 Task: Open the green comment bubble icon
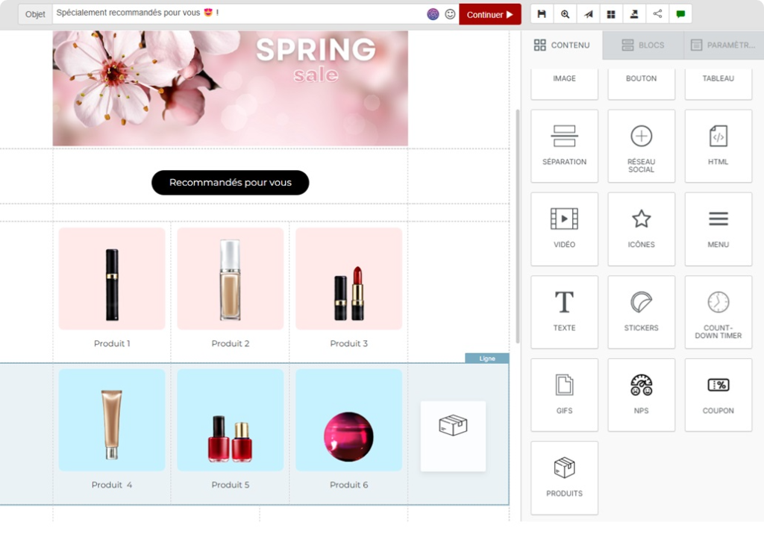[680, 14]
